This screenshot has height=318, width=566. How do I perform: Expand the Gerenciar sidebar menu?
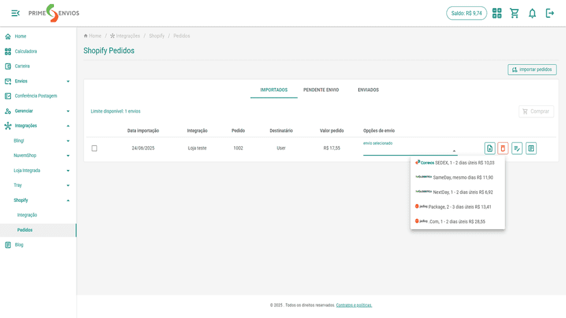point(38,111)
